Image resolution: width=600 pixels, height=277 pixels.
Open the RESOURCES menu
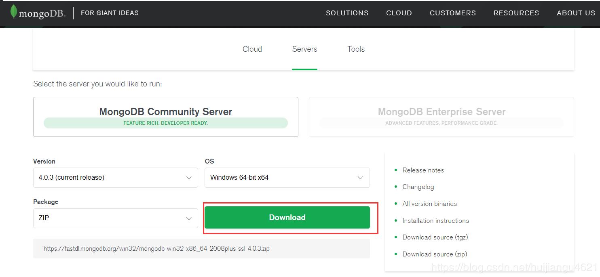516,13
